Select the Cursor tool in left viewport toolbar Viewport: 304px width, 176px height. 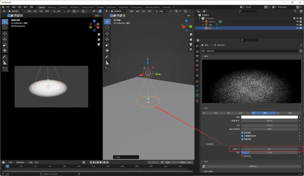(5, 27)
